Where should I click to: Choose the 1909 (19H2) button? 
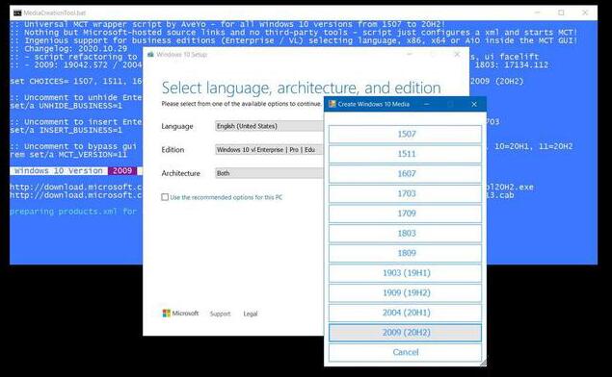point(405,293)
